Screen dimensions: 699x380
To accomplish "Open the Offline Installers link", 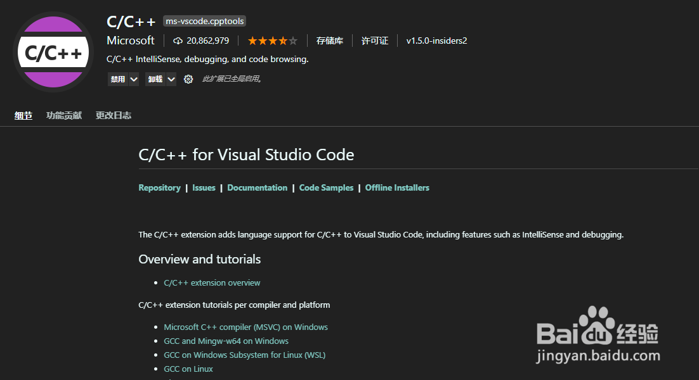I will 397,187.
